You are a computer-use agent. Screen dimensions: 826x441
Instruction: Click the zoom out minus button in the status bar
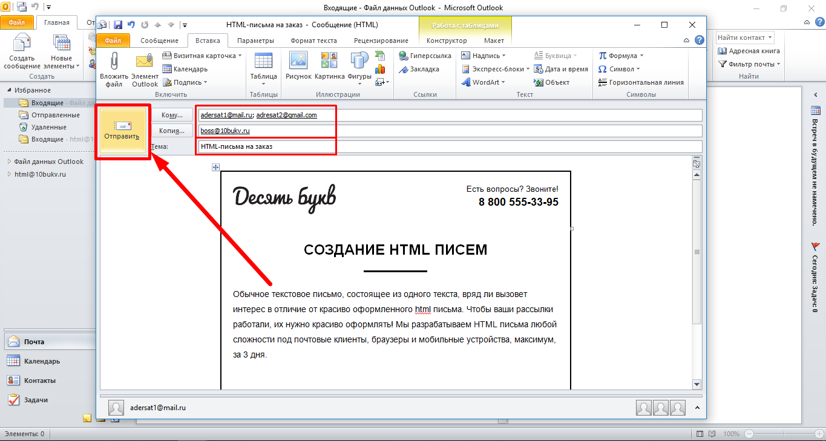pos(749,434)
